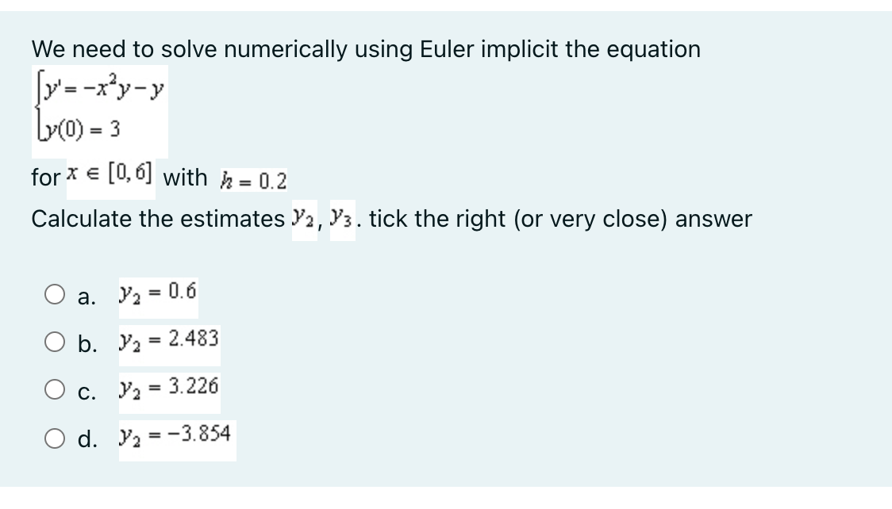Image resolution: width=892 pixels, height=509 pixels.
Task: Select radio button for option b
Action: click(53, 341)
